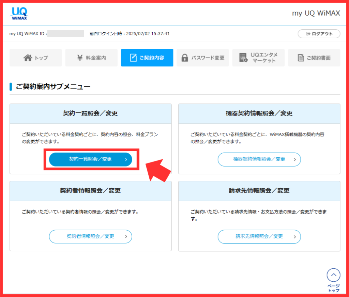
Task: Click the 請求先情報照会/変更 card header
Action: (259, 191)
